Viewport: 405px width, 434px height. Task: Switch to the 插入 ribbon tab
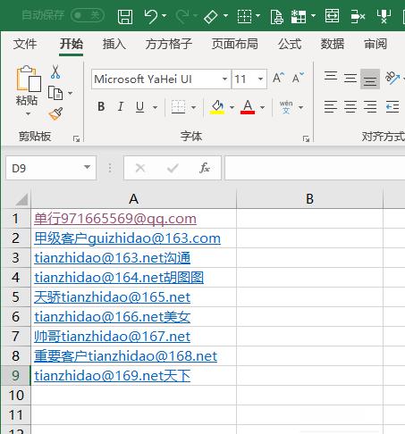coord(114,44)
